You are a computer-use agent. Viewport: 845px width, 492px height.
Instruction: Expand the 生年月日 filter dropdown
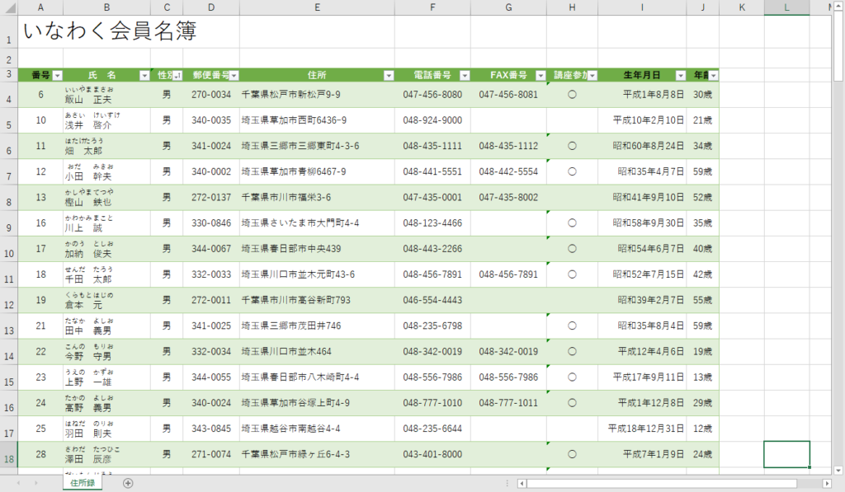(681, 75)
